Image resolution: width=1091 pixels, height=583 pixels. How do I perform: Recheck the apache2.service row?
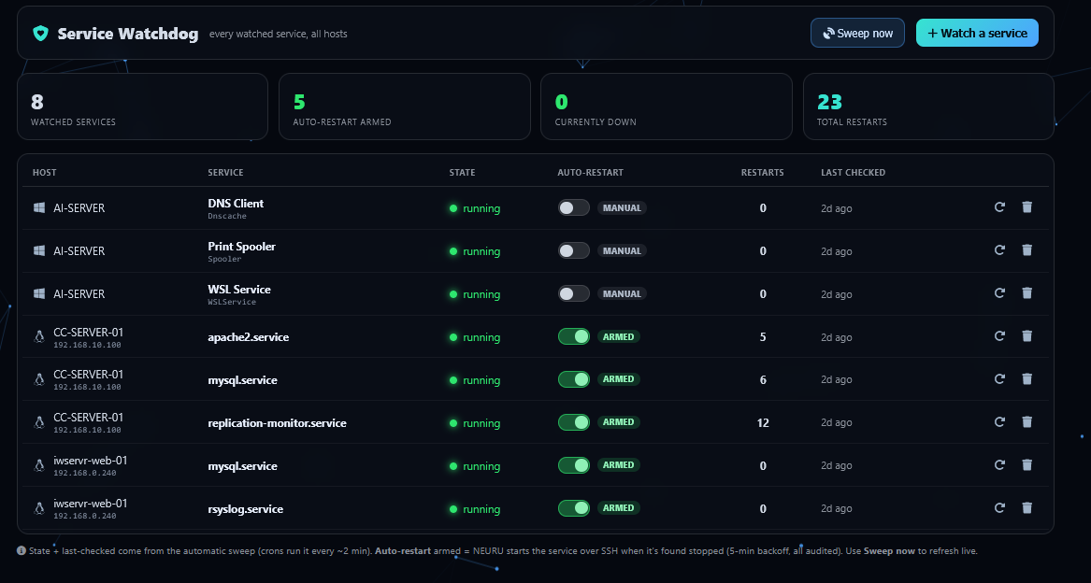pos(1000,336)
